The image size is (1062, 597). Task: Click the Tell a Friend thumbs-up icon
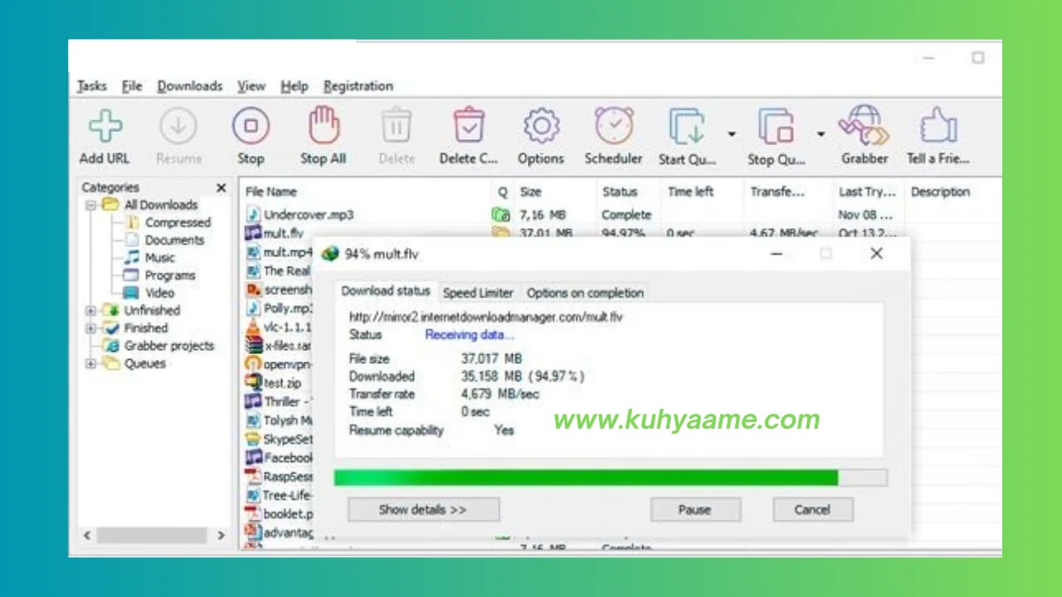(x=938, y=127)
